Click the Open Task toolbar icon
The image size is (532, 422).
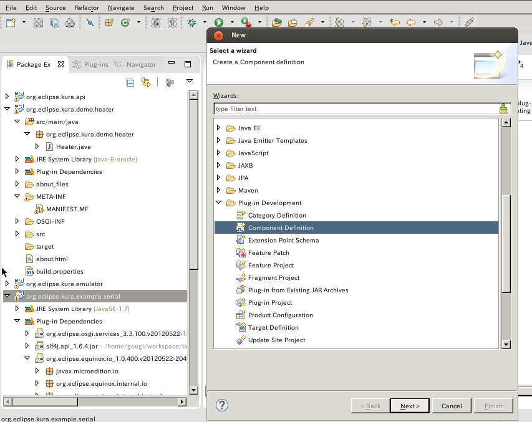pos(293,22)
